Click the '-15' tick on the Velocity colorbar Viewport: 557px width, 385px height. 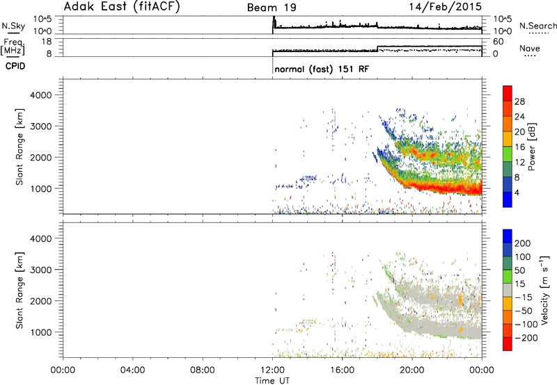tap(524, 297)
